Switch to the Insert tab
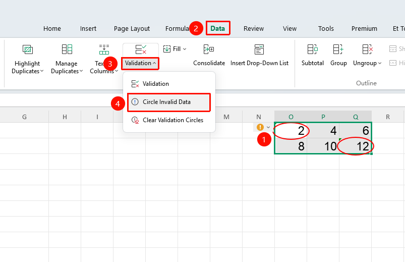The image size is (405, 262). [x=88, y=28]
